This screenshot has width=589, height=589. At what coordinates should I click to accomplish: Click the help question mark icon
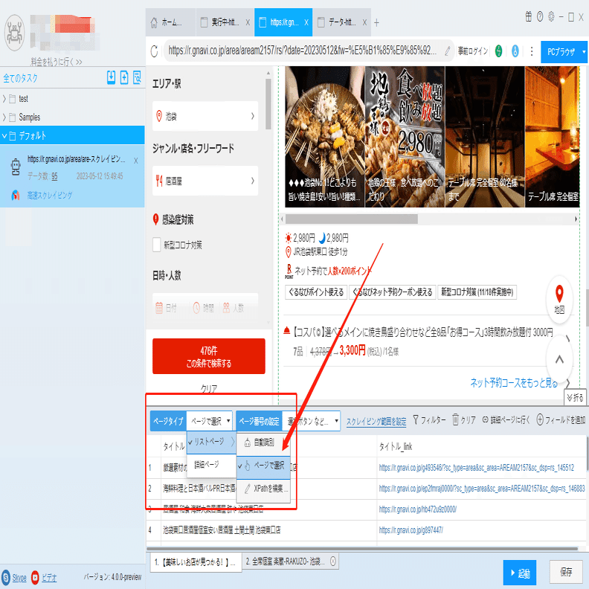coord(540,16)
